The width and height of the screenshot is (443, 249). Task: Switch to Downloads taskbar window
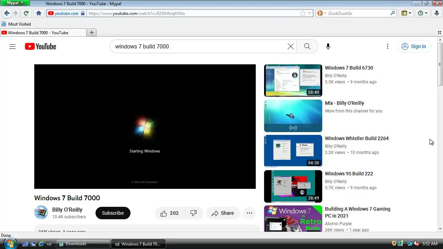tap(83, 244)
